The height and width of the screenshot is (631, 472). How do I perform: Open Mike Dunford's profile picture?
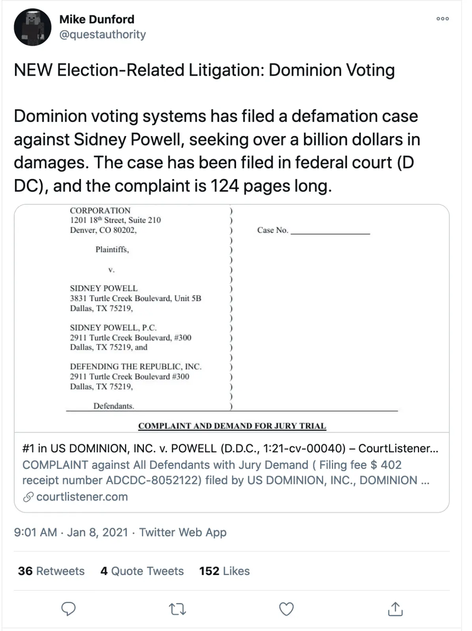[x=34, y=26]
